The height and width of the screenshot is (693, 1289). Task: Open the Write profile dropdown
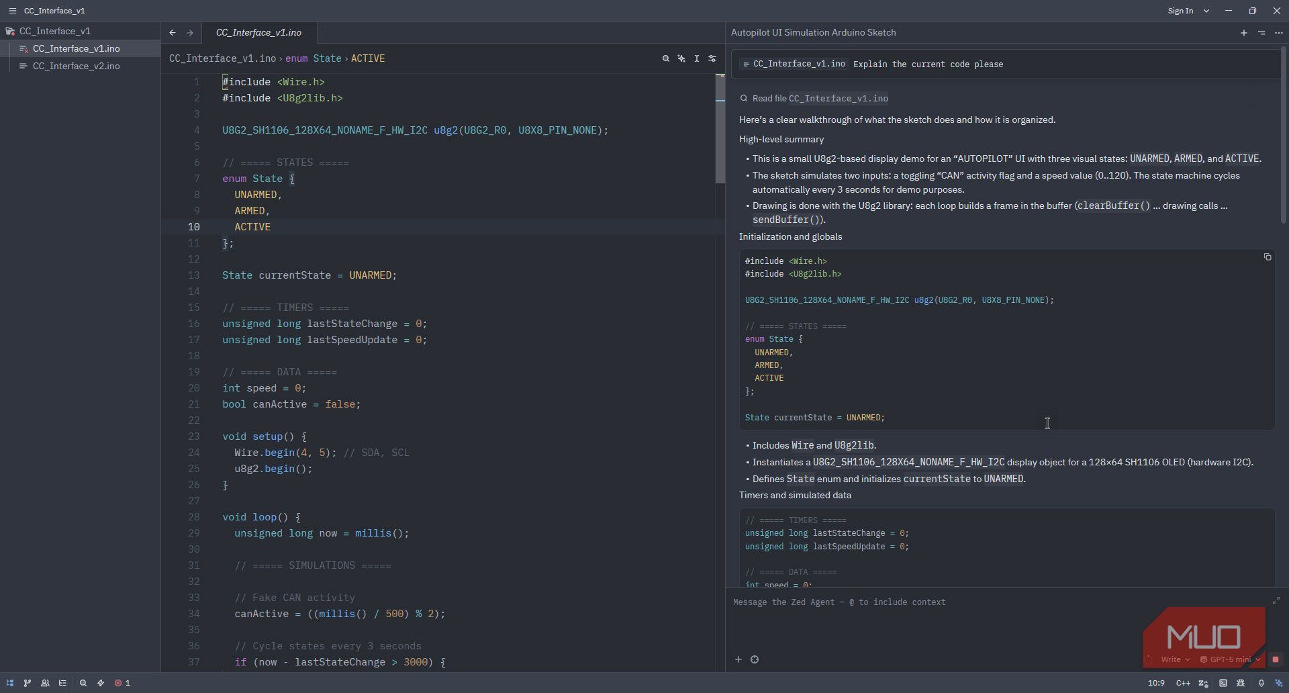[x=1175, y=659]
